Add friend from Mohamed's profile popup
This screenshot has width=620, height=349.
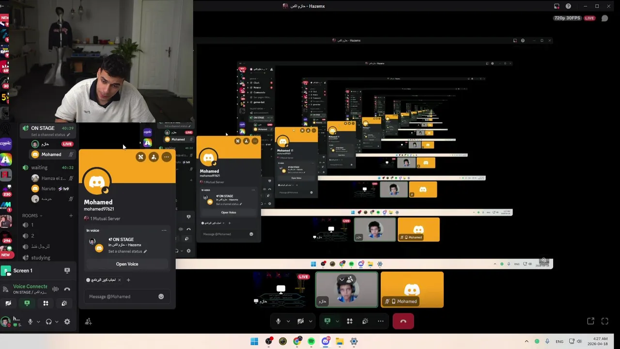coord(154,157)
